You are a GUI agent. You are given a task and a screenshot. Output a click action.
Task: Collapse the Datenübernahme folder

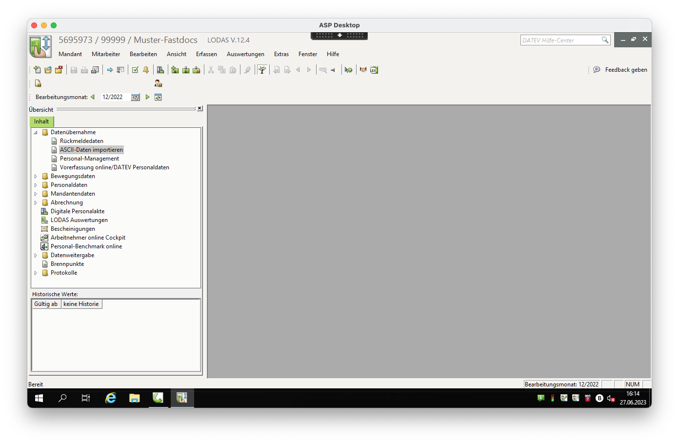coord(36,132)
